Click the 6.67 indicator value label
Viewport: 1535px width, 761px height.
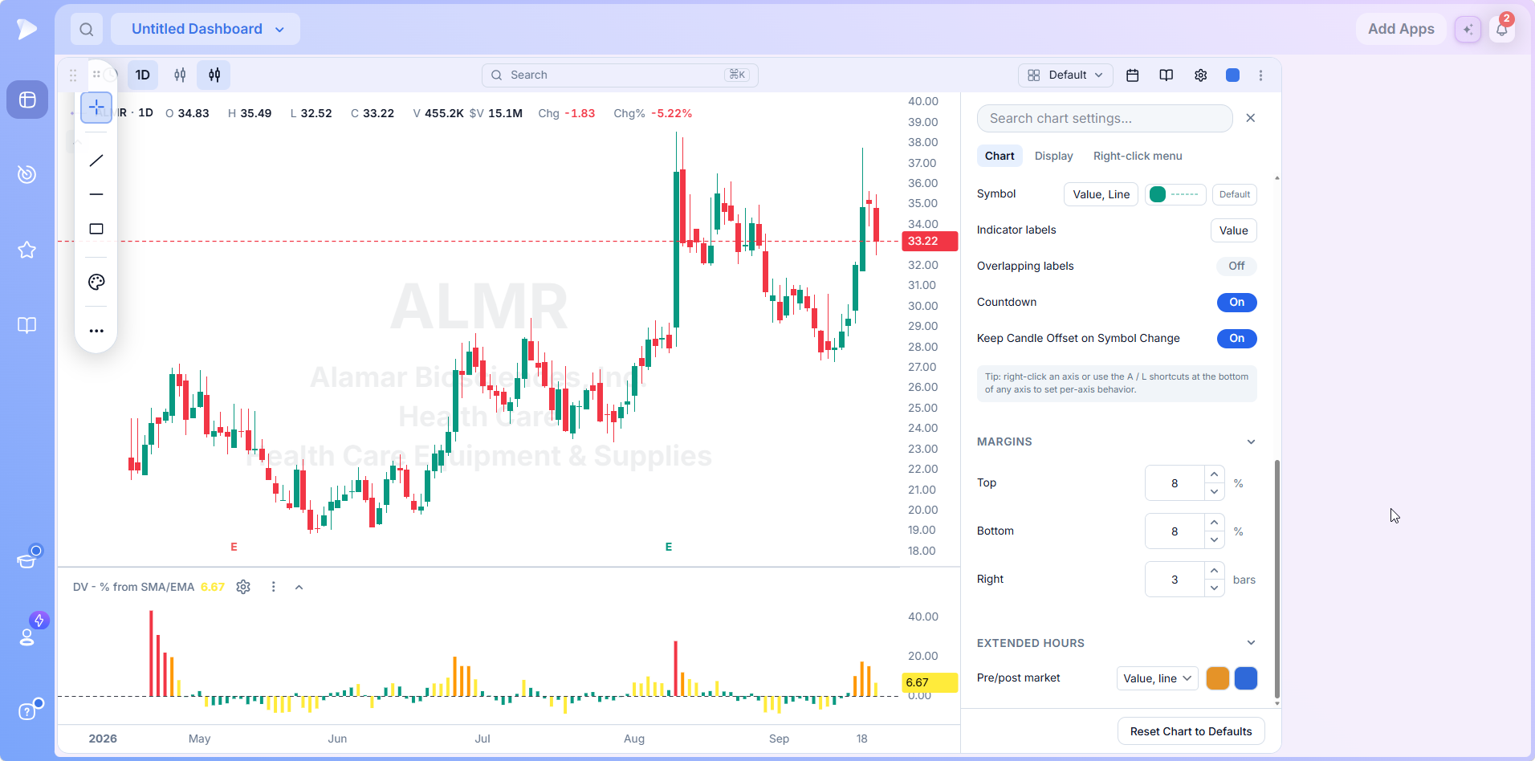(930, 682)
